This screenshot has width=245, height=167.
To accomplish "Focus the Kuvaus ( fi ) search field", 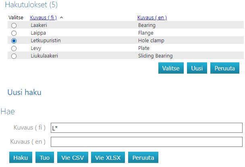I will pos(146,128).
